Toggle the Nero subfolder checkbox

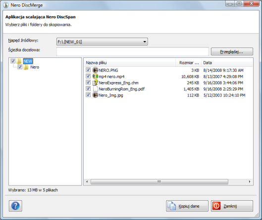point(20,67)
